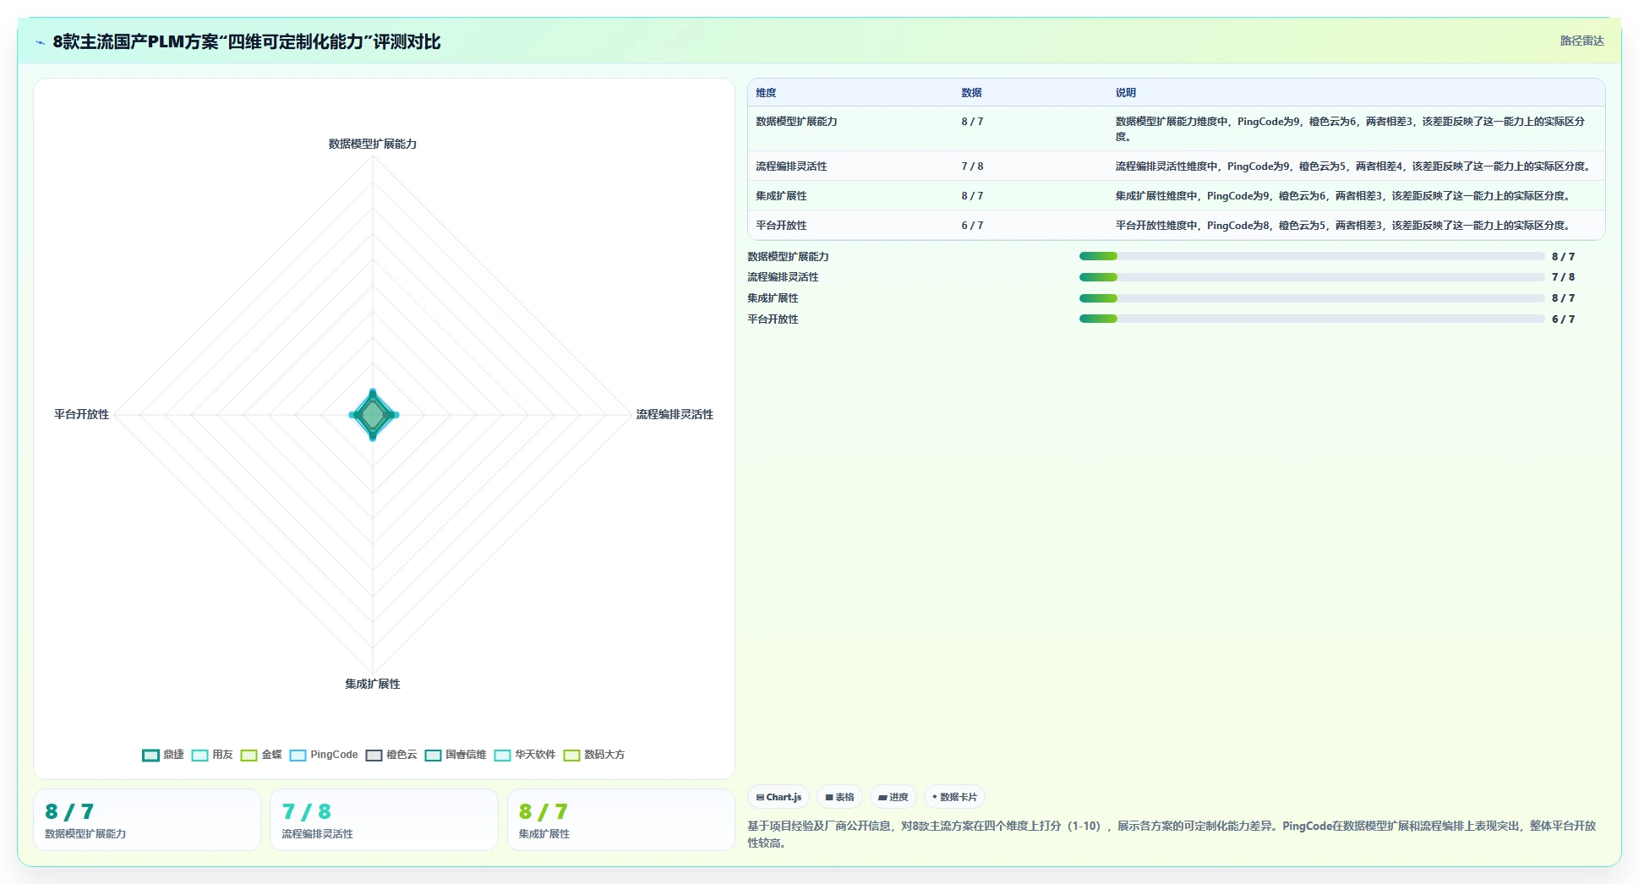Toggle the 用友 legend series
1639x884 pixels.
click(211, 755)
